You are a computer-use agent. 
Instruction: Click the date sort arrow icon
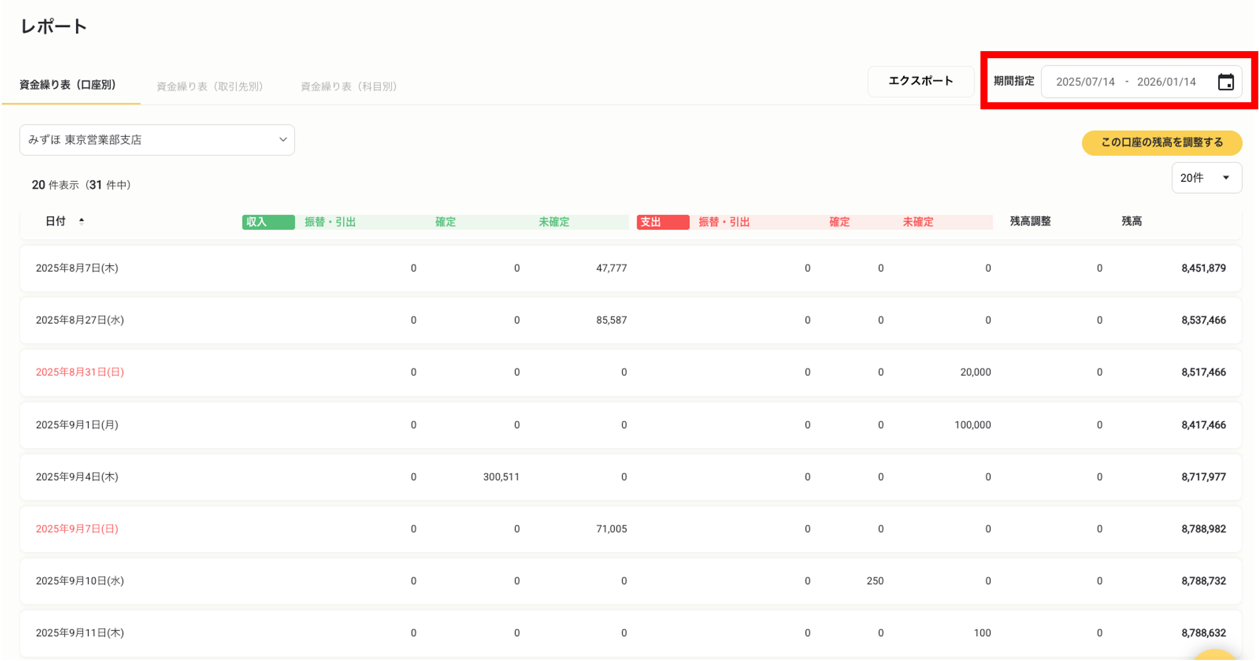point(81,221)
